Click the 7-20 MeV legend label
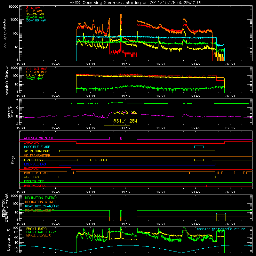The width and height of the screenshot is (256, 256). (x=35, y=78)
